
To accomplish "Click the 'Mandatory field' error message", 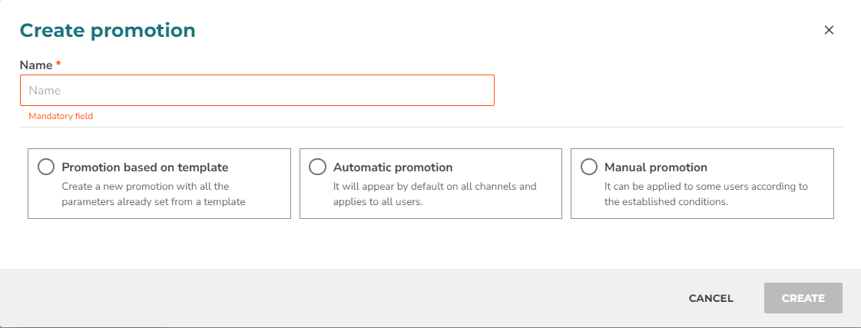I will point(61,116).
